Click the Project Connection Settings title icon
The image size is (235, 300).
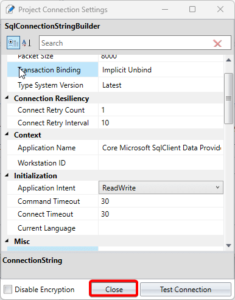tap(10, 9)
